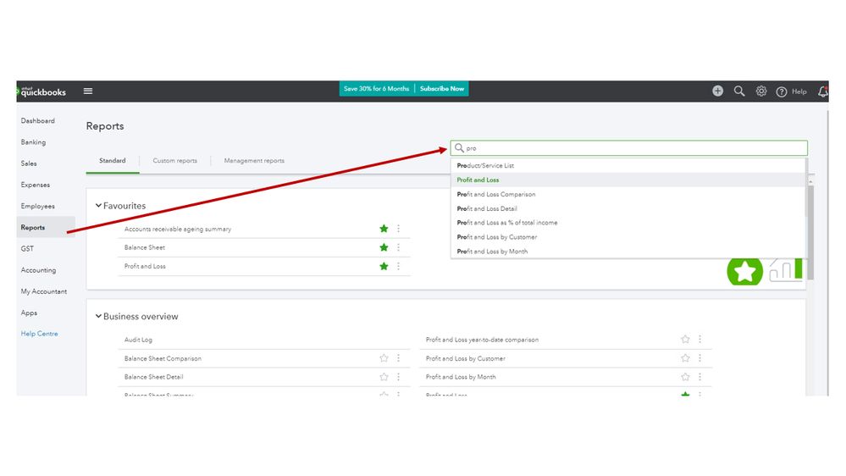The height and width of the screenshot is (476, 846).
Task: Select Profit and Loss suggestion
Action: [628, 180]
